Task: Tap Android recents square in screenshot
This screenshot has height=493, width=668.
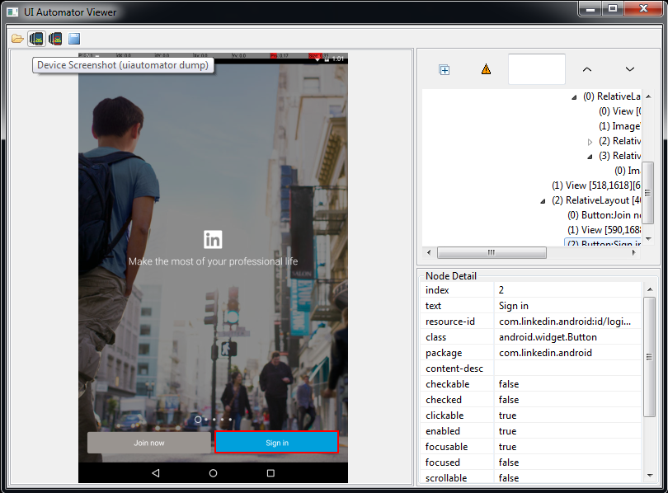Action: coord(270,473)
